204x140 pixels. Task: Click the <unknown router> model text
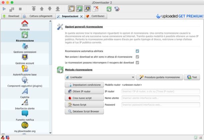tap(132, 85)
